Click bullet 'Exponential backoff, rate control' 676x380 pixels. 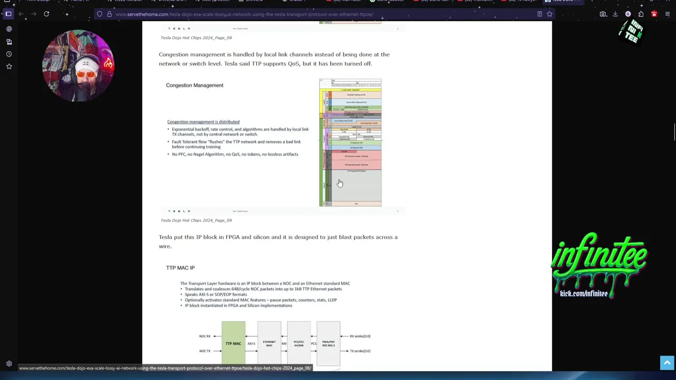click(x=238, y=131)
